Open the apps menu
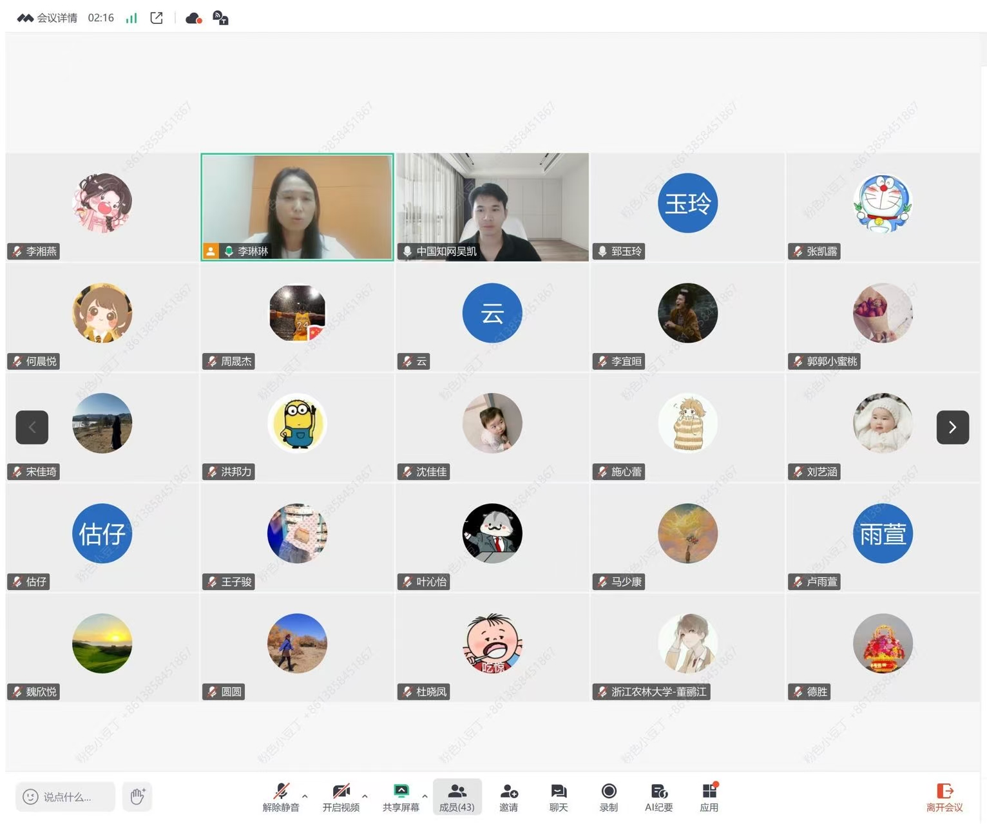 (x=709, y=797)
